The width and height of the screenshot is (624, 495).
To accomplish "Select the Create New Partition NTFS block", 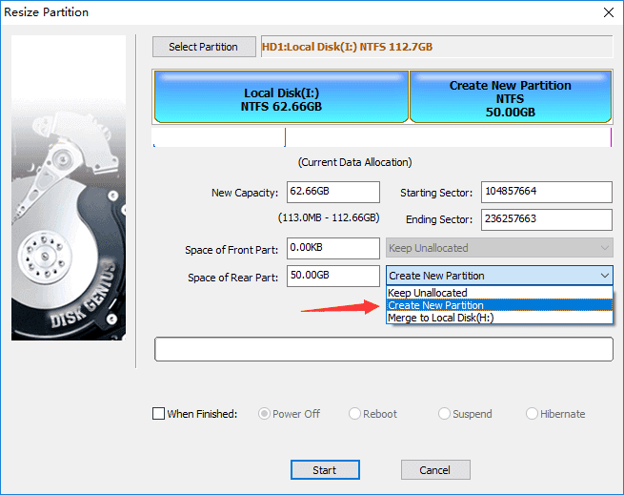I will click(x=510, y=98).
